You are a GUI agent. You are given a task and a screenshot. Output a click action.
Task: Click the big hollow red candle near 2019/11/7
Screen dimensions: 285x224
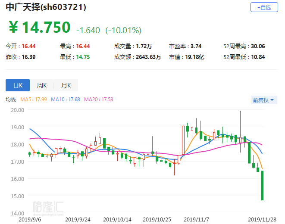coord(183,140)
